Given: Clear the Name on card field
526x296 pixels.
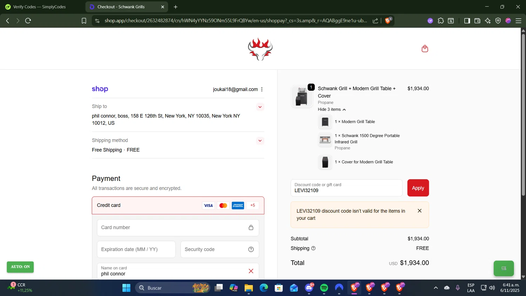Looking at the screenshot, I should [251, 271].
